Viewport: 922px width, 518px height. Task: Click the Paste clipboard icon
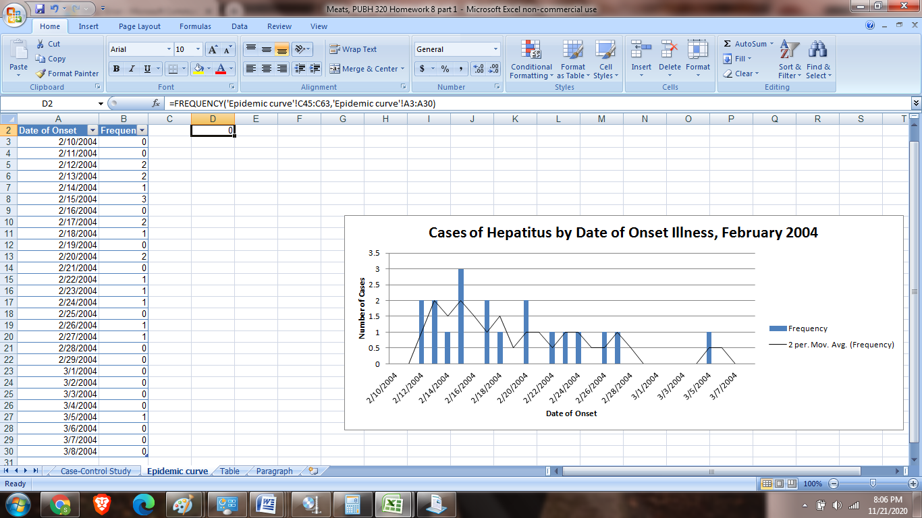coord(19,51)
